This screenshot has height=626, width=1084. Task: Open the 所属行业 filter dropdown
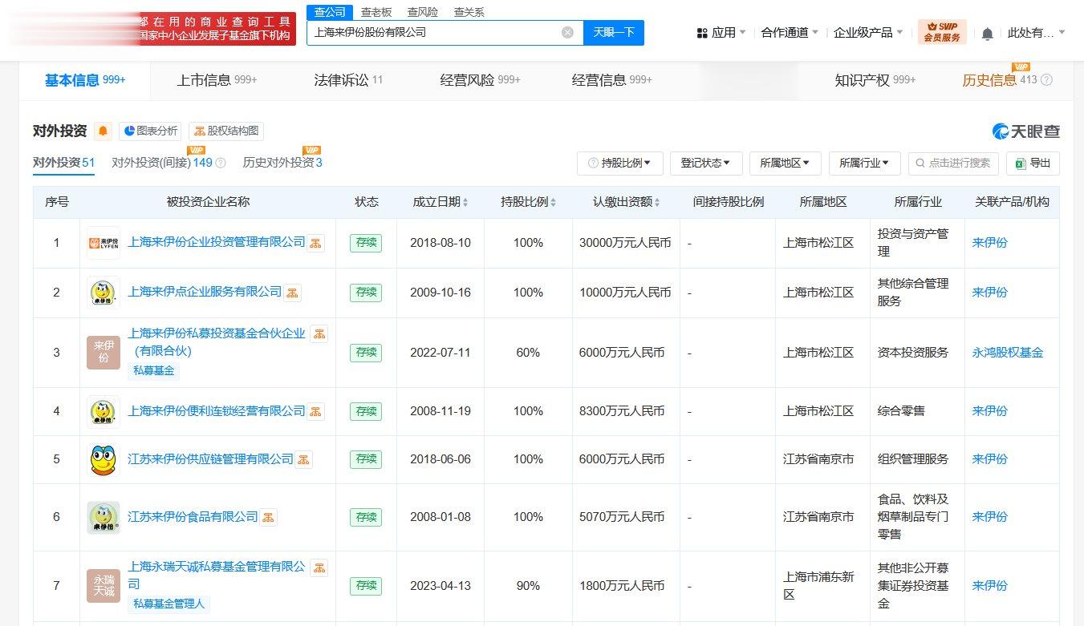(x=865, y=163)
